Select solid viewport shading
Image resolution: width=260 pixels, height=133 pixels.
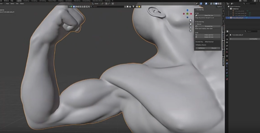(x=216, y=4)
